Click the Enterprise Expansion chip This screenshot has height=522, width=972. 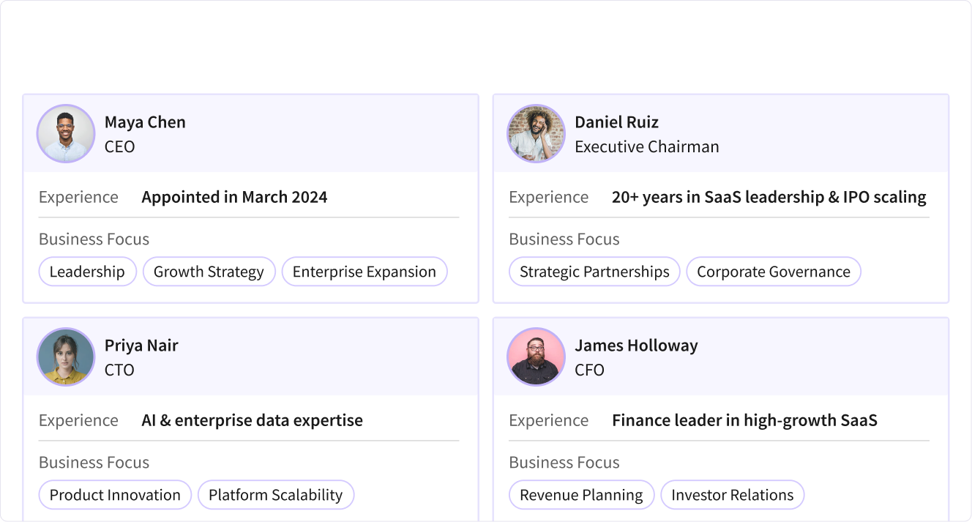tap(364, 272)
